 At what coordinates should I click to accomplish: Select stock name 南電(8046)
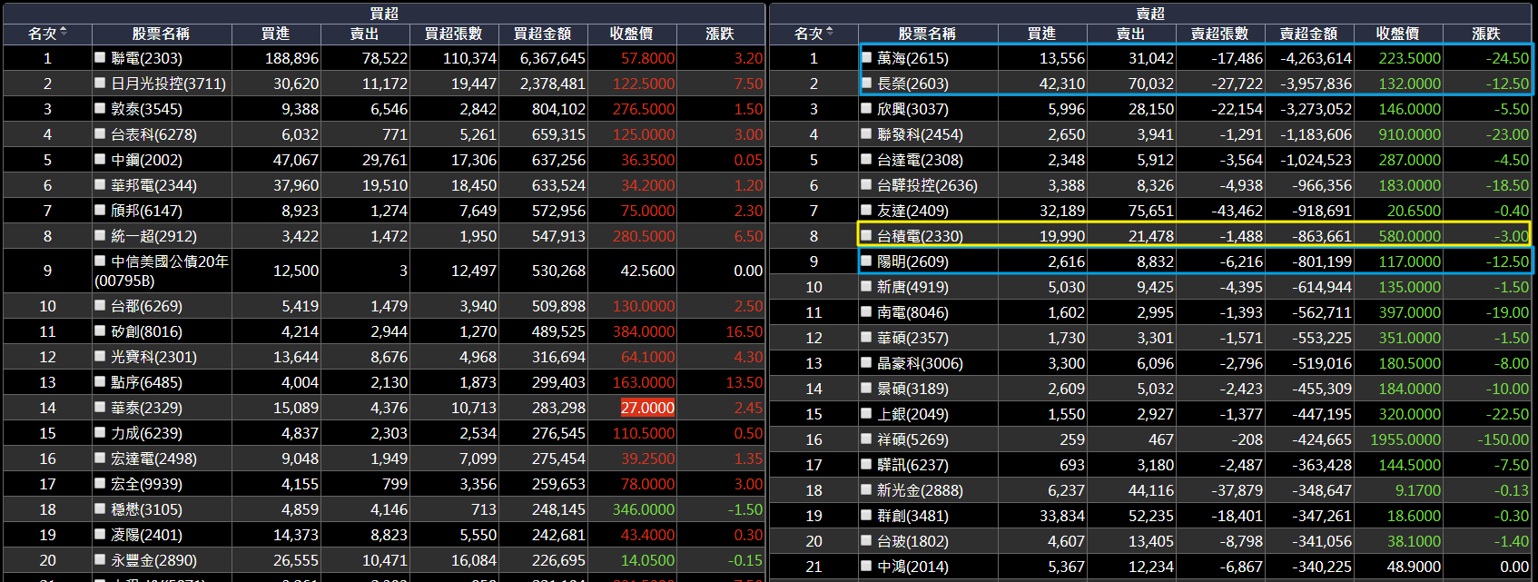(x=912, y=312)
